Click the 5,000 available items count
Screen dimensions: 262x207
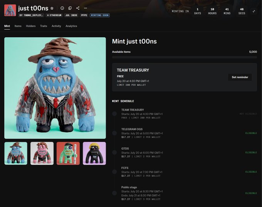(253, 52)
